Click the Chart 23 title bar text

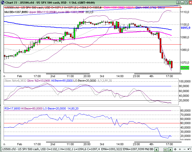(x=50, y=3)
